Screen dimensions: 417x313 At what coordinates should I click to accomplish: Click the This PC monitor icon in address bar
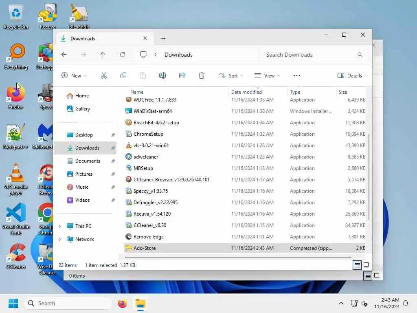tap(143, 55)
